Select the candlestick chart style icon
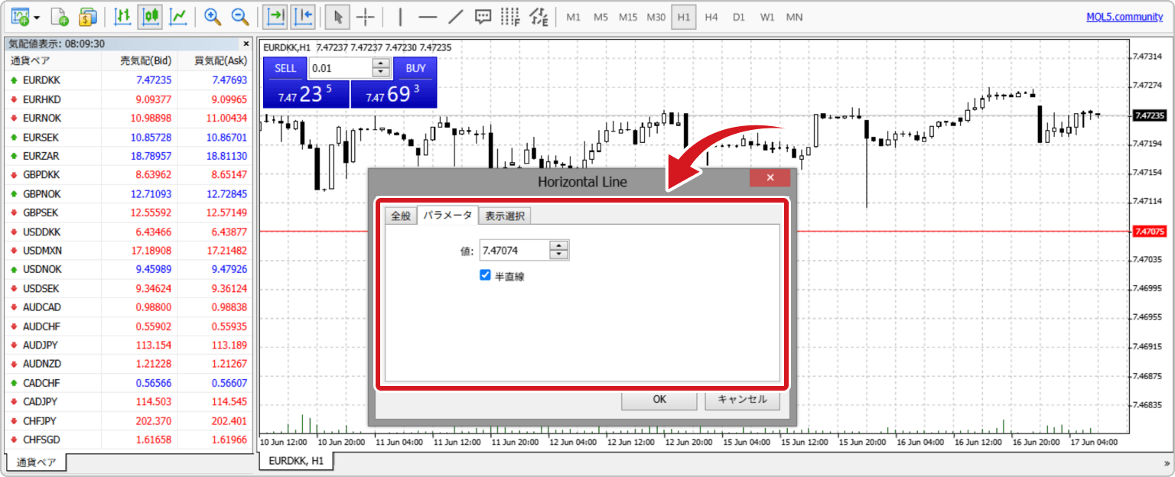The image size is (1175, 477). click(150, 16)
